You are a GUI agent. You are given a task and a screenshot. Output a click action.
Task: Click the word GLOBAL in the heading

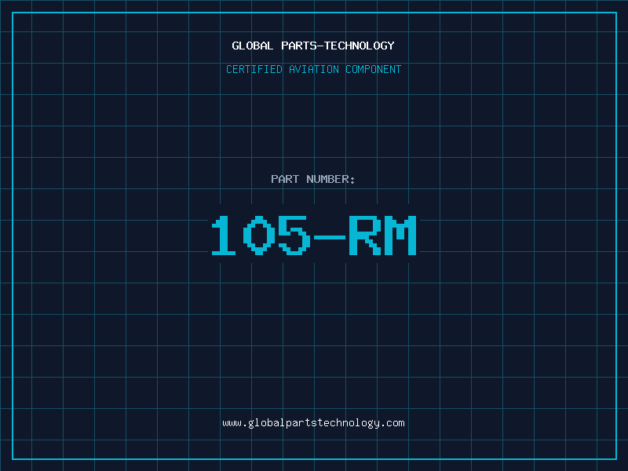253,46
